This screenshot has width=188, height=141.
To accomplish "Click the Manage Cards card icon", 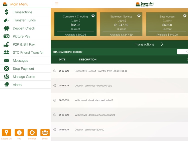I will click(x=7, y=77).
